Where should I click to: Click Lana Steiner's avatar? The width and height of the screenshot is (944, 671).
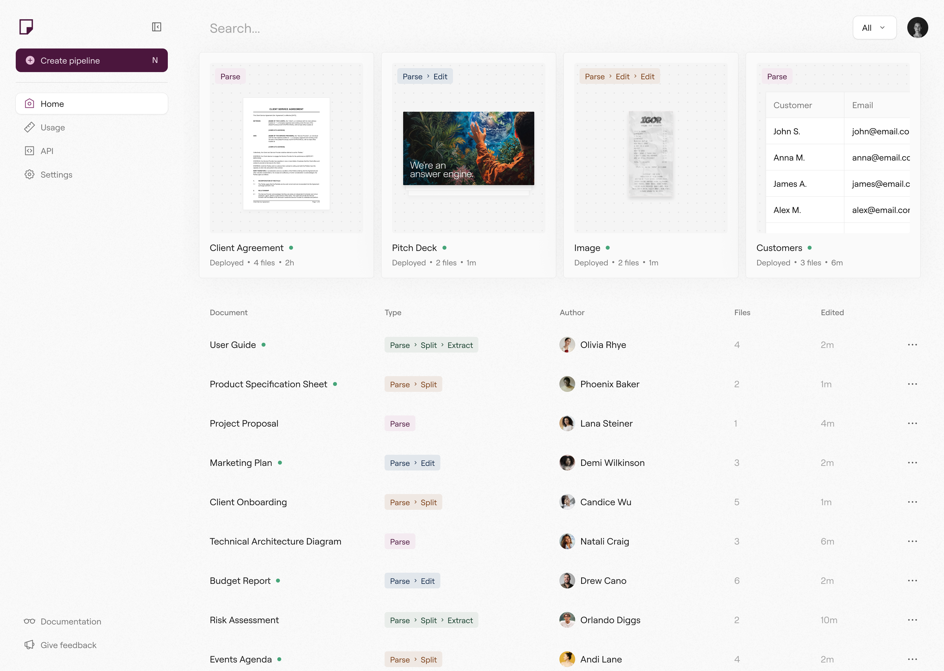click(567, 423)
